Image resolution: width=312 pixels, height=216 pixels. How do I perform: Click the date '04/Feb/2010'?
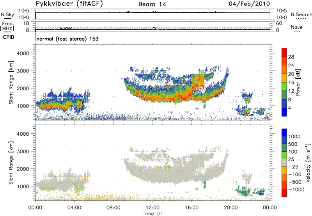click(249, 4)
